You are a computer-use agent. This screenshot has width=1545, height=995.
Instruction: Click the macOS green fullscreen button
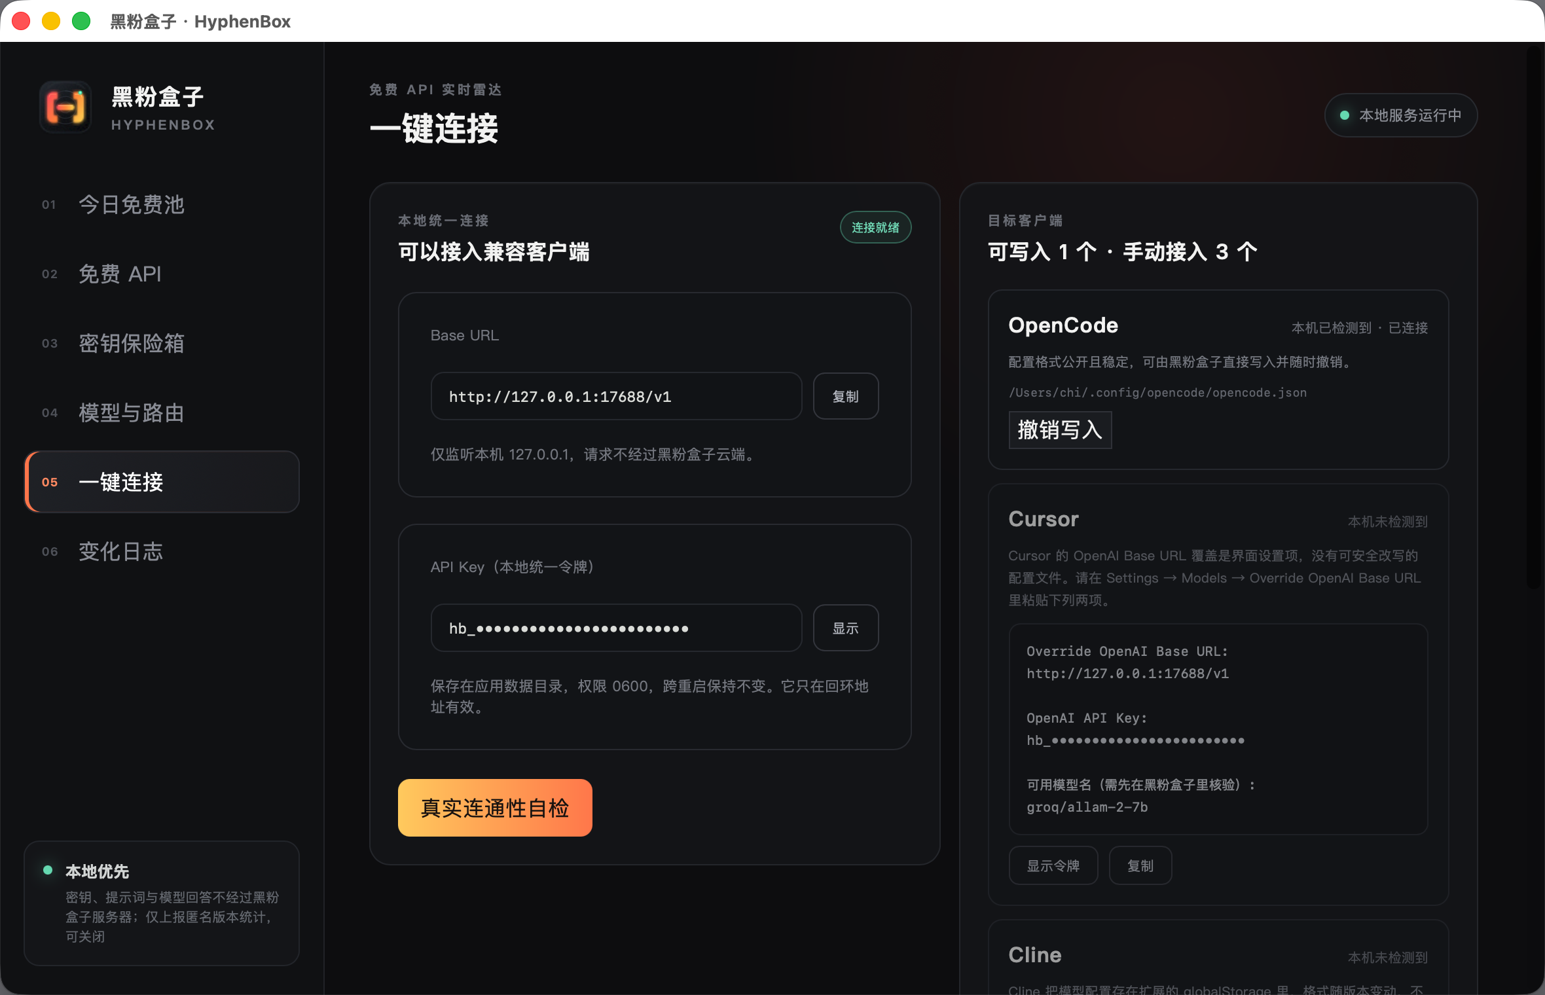click(x=81, y=21)
